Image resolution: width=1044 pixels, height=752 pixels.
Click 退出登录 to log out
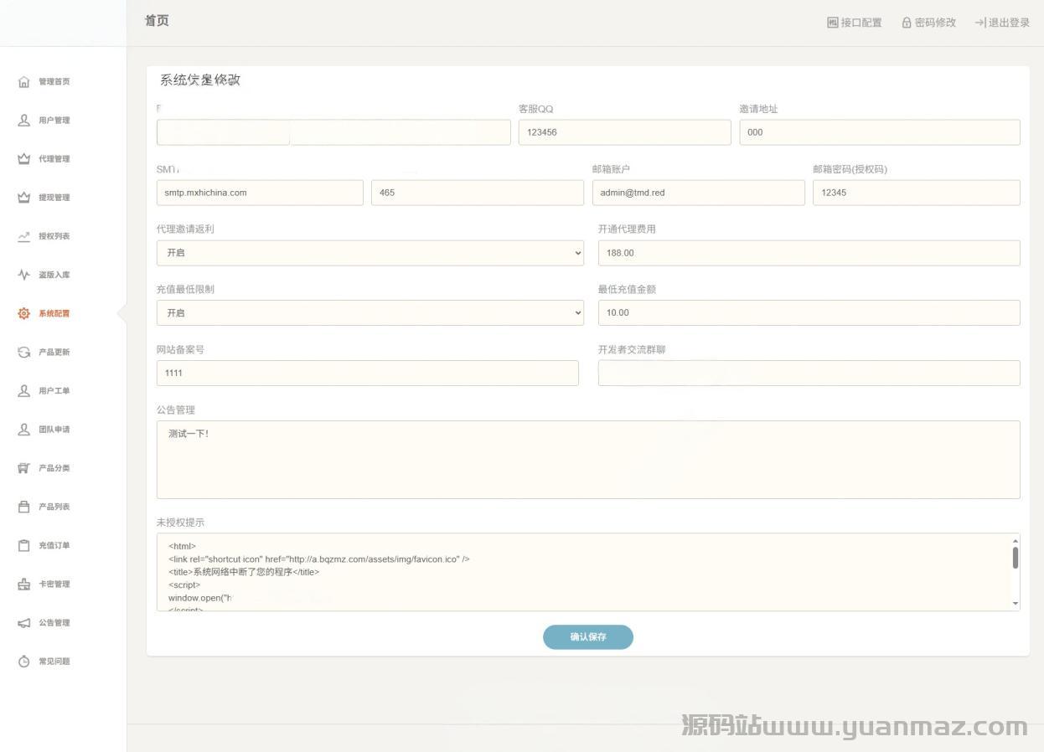(1002, 23)
